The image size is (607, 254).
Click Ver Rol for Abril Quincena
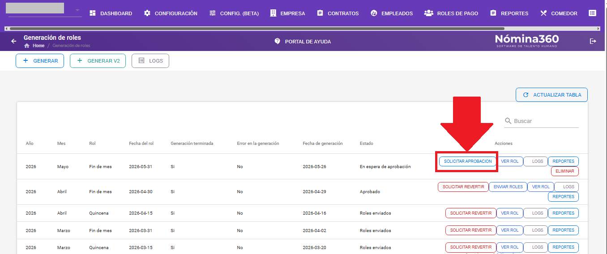coord(509,213)
